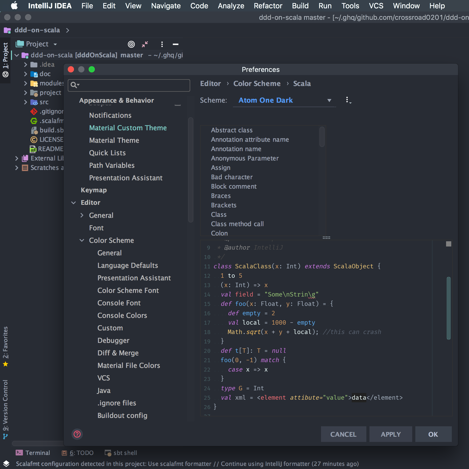Click the .gitignore file icon
This screenshot has height=469, width=469.
[34, 112]
